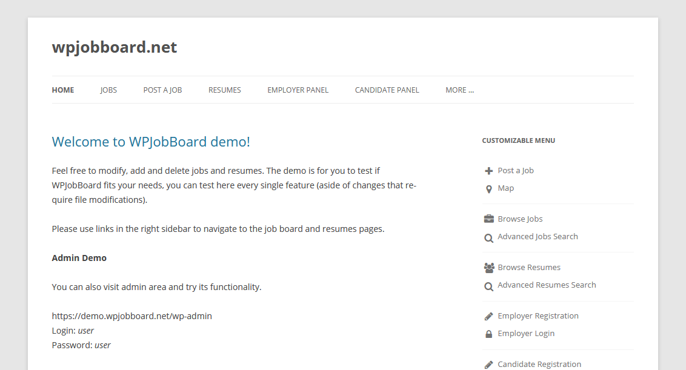Open Browse Resumes in the sidebar
This screenshot has height=370, width=686.
click(529, 267)
